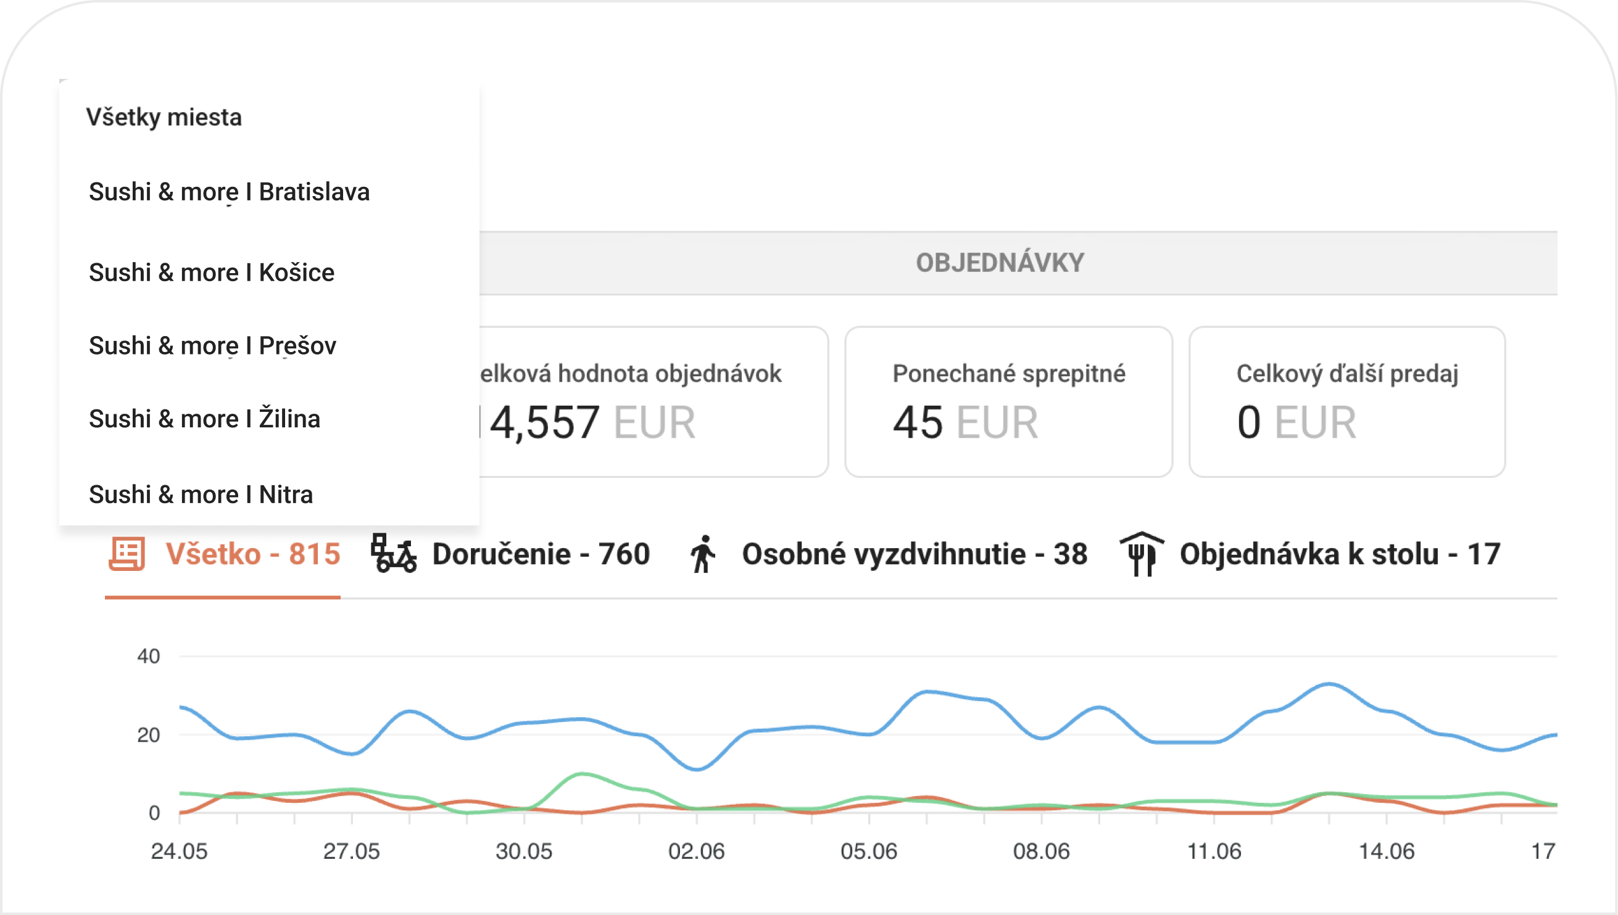This screenshot has height=915, width=1618.
Task: Click the 0 EUR upsell value
Action: 1296,422
